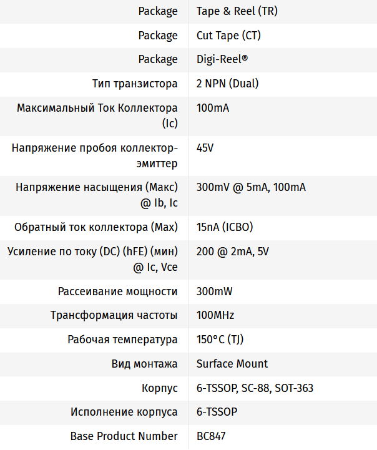Select the "15nA (ICBO)" value

coord(225,227)
